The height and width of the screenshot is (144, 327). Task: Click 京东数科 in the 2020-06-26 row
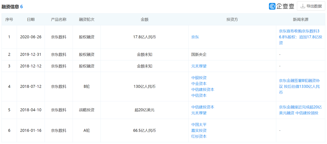pos(59,37)
